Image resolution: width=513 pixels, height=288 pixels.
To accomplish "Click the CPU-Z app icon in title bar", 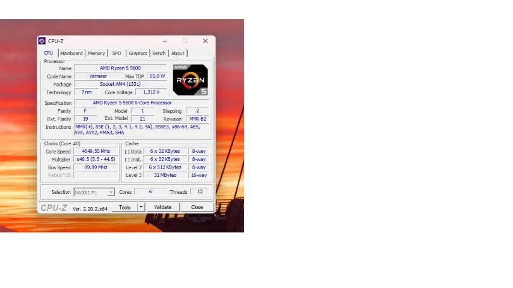I will [x=42, y=41].
